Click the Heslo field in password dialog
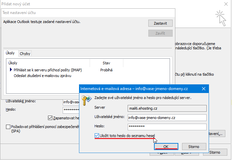Image resolution: width=232 pixels, height=160 pixels. click(167, 127)
